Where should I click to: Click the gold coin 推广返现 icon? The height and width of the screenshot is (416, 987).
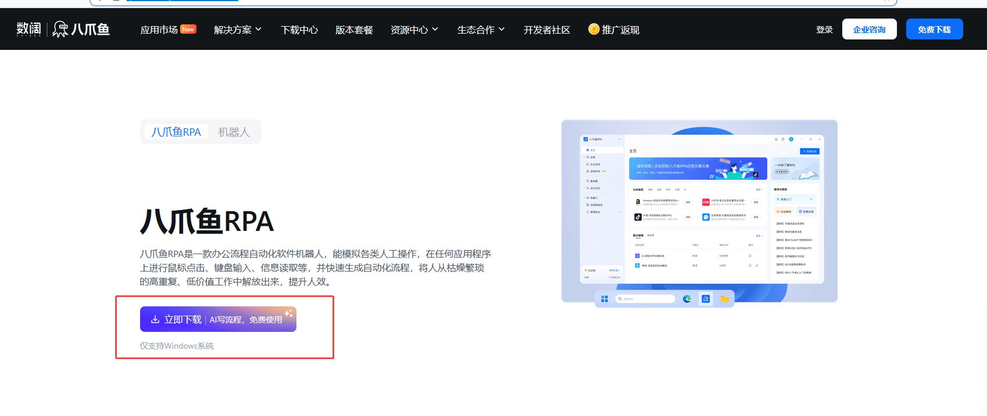coord(593,29)
